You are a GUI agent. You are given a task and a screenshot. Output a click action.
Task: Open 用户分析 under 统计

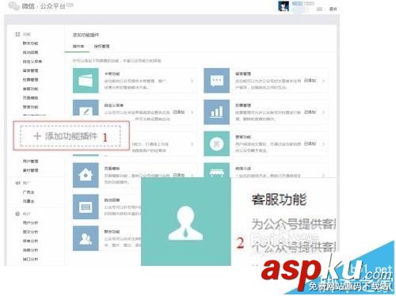click(x=30, y=223)
